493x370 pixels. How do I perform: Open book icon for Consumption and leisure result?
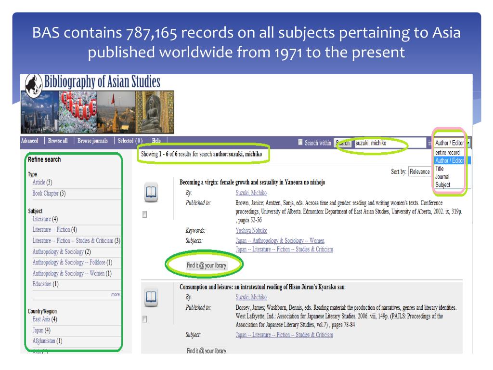point(151,297)
